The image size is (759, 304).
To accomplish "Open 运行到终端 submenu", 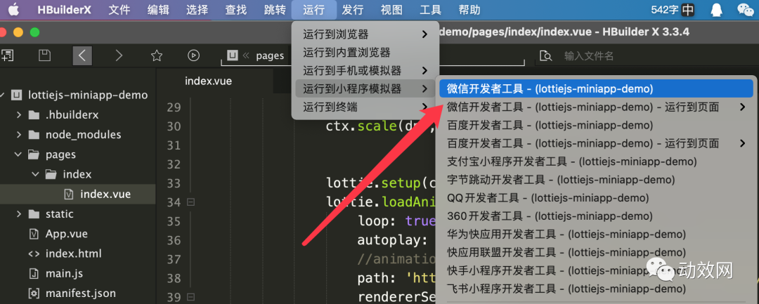I will coord(365,106).
